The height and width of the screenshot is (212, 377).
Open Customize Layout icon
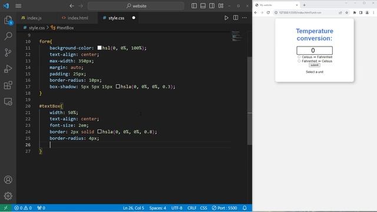click(x=221, y=6)
